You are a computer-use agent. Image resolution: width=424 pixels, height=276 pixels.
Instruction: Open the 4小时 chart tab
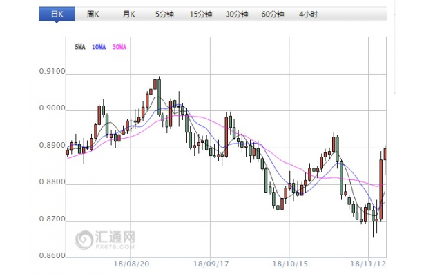(x=308, y=14)
